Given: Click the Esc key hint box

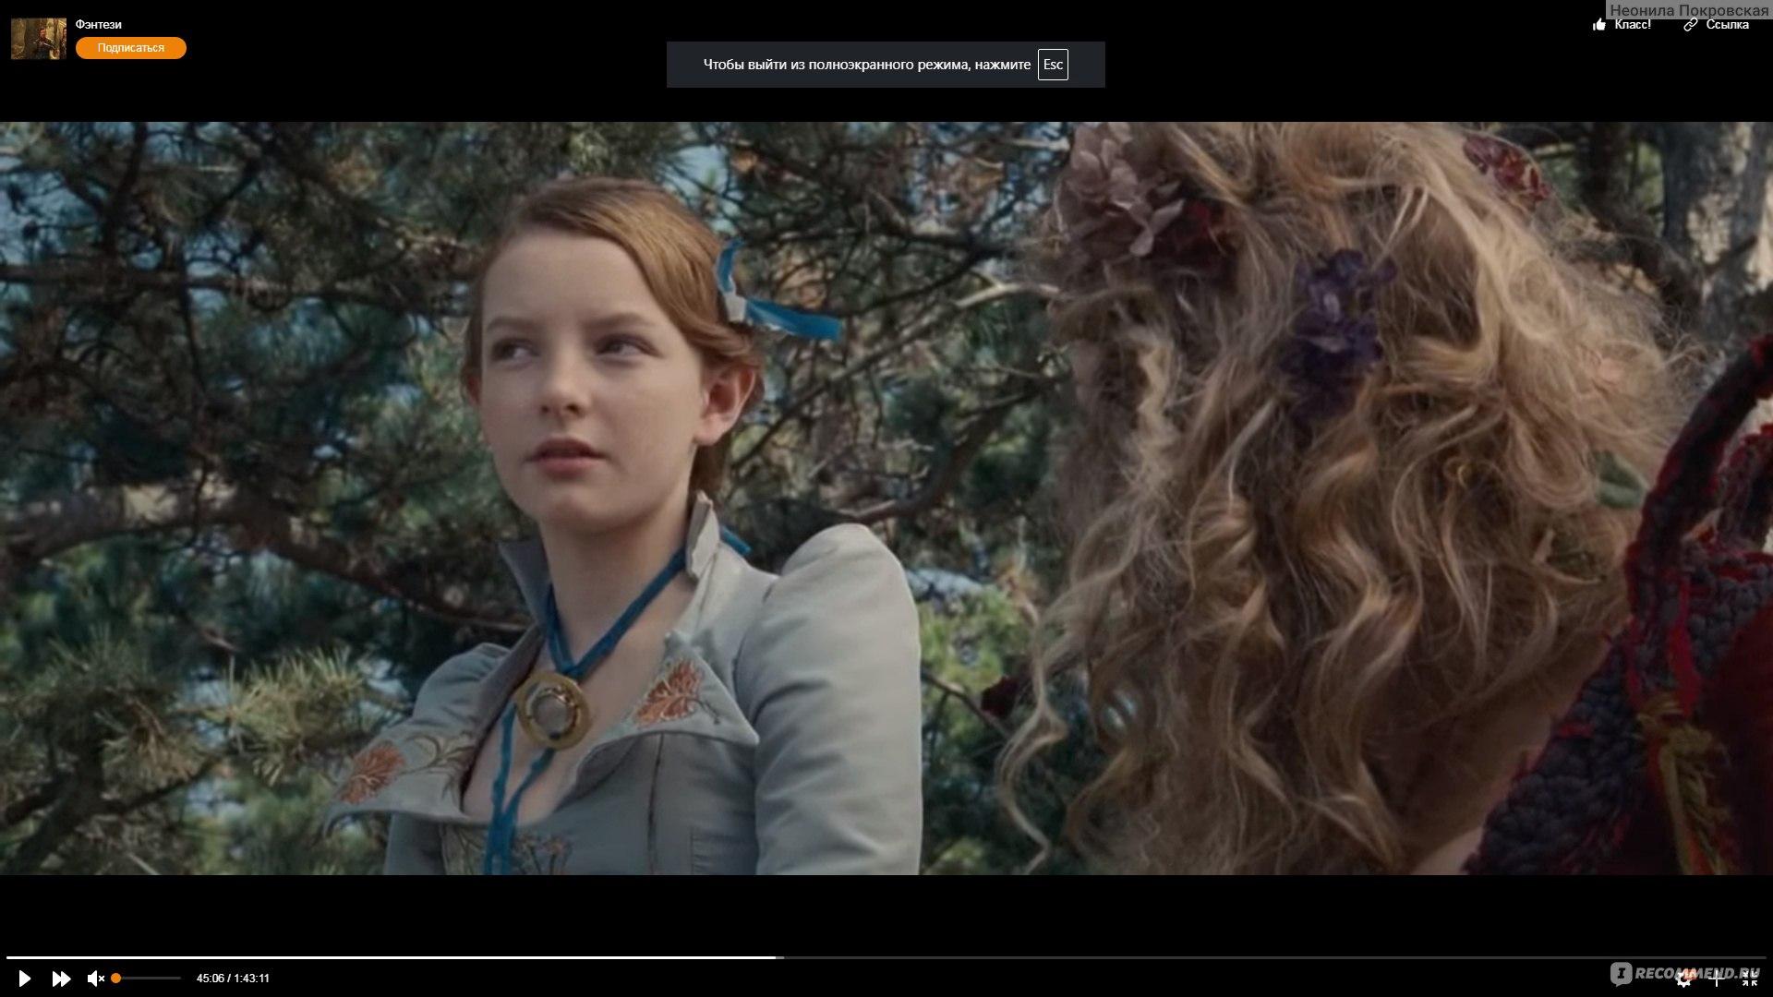Looking at the screenshot, I should (1053, 65).
